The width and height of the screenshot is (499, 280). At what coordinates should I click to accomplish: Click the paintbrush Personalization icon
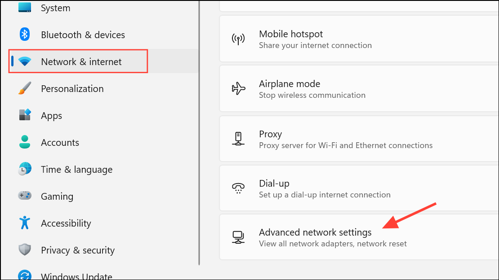[x=25, y=88]
